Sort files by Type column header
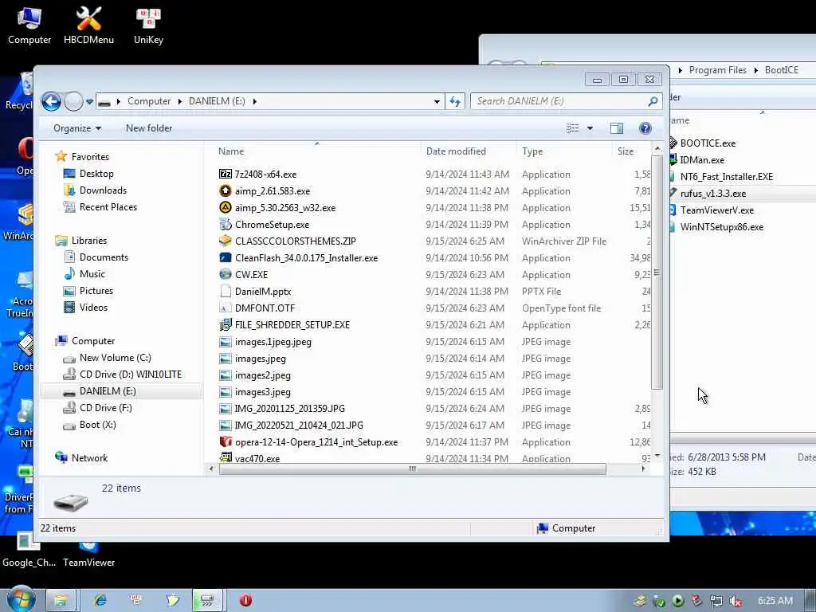Image resolution: width=816 pixels, height=612 pixels. tap(532, 151)
